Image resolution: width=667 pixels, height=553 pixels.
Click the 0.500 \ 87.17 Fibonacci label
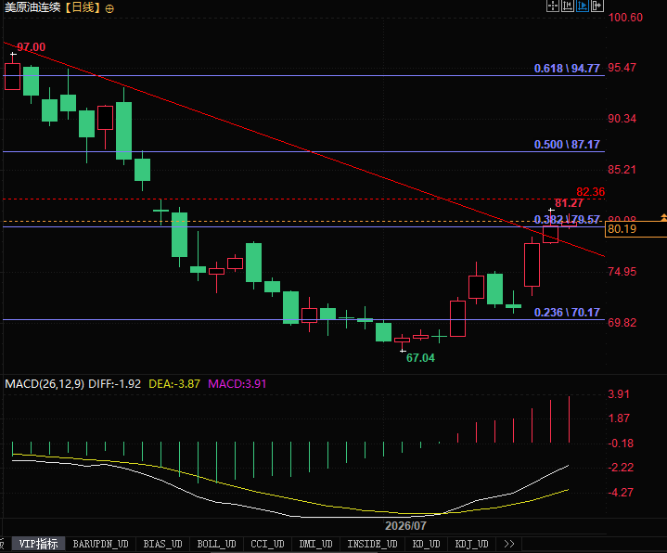[x=567, y=144]
